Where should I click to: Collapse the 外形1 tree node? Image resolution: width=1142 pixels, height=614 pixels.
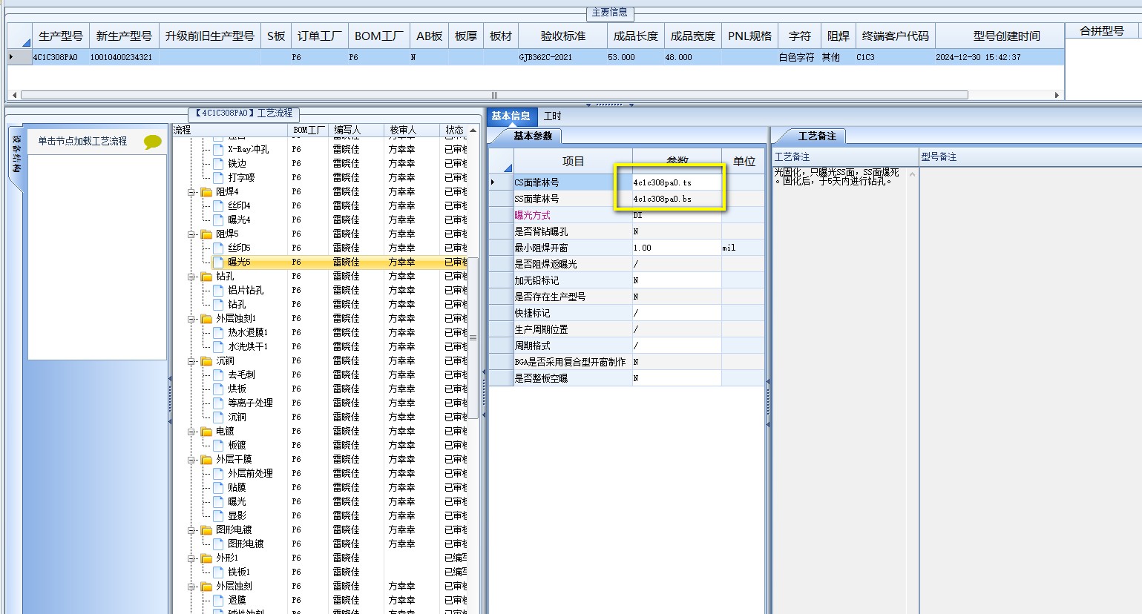pos(192,558)
